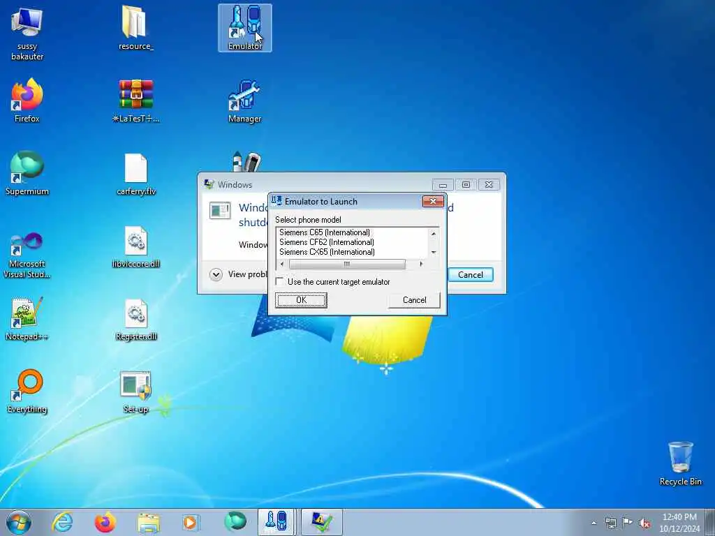The height and width of the screenshot is (536, 715).
Task: Launch Windows Media Player from taskbar
Action: [x=191, y=522]
